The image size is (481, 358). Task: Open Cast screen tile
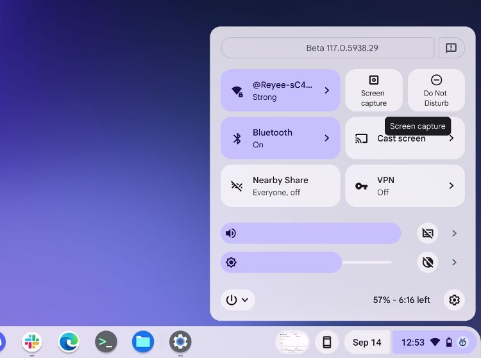[x=405, y=138]
